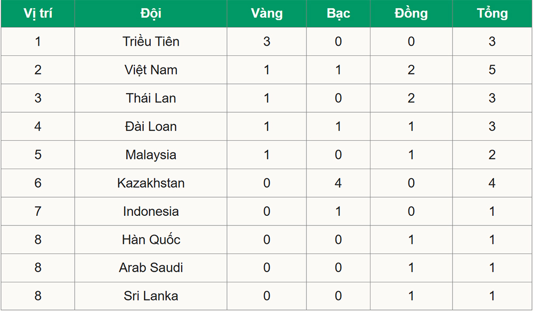Click the 'Sri Lanka' team name
This screenshot has width=533, height=311.
click(151, 296)
